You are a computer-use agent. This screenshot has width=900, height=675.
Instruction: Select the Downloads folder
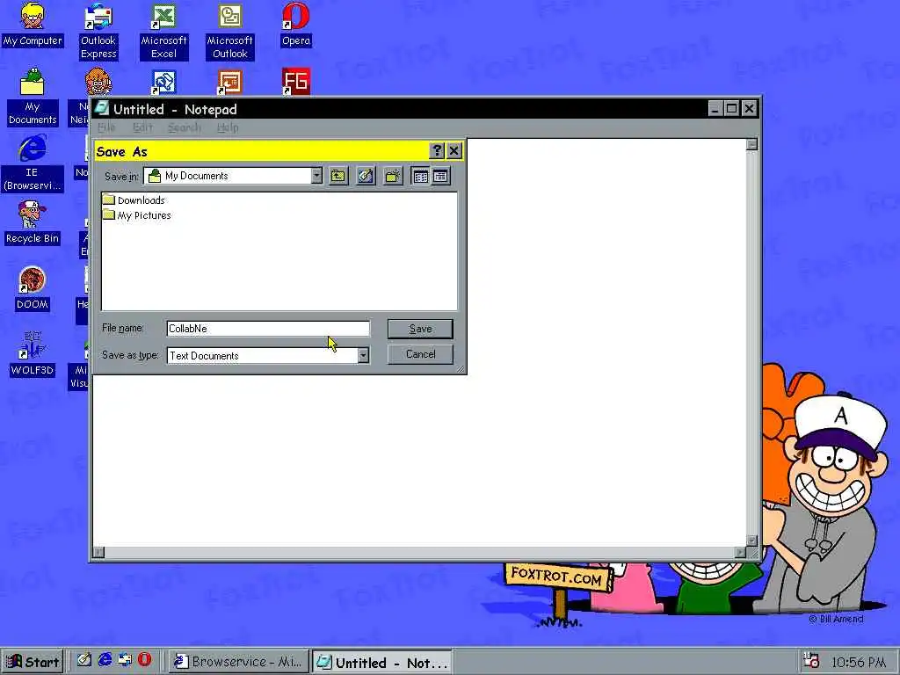pos(134,200)
